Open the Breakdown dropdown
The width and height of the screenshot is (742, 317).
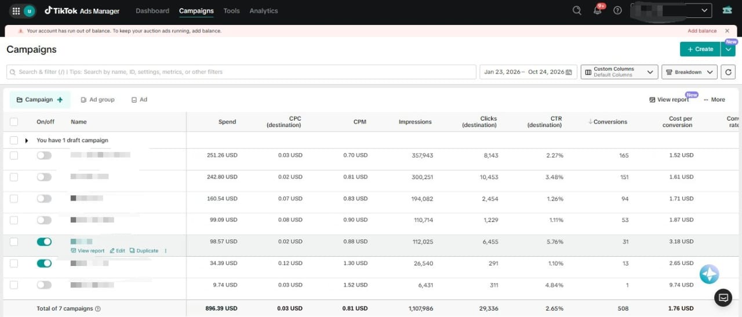(x=689, y=72)
